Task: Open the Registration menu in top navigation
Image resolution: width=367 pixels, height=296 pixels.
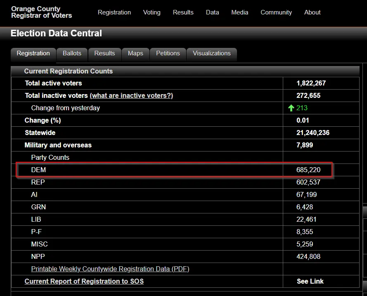Action: click(114, 12)
